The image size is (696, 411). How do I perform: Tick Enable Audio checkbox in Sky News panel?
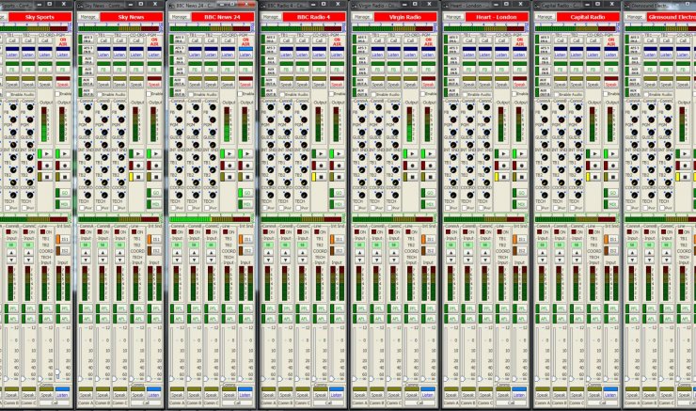point(99,94)
